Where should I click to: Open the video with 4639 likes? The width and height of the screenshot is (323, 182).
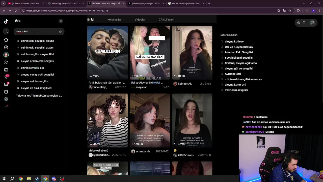[x=107, y=120]
